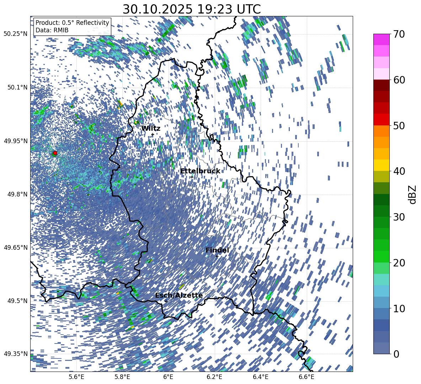The width and height of the screenshot is (421, 384).
Task: Click the title '30.10.2025 19:23 UTC'
Action: pyautogui.click(x=191, y=9)
